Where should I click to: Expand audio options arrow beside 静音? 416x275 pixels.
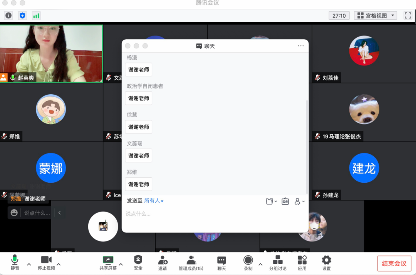[x=29, y=264]
